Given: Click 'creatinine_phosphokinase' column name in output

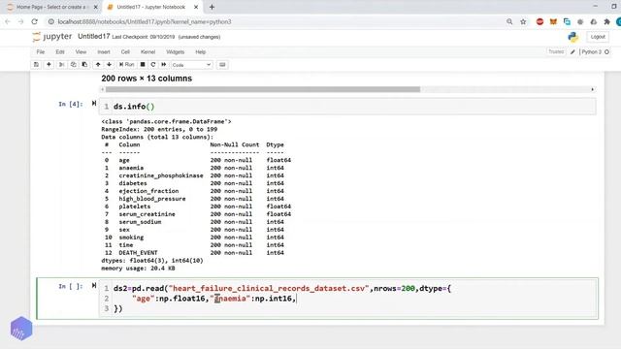Looking at the screenshot, I should coord(161,175).
